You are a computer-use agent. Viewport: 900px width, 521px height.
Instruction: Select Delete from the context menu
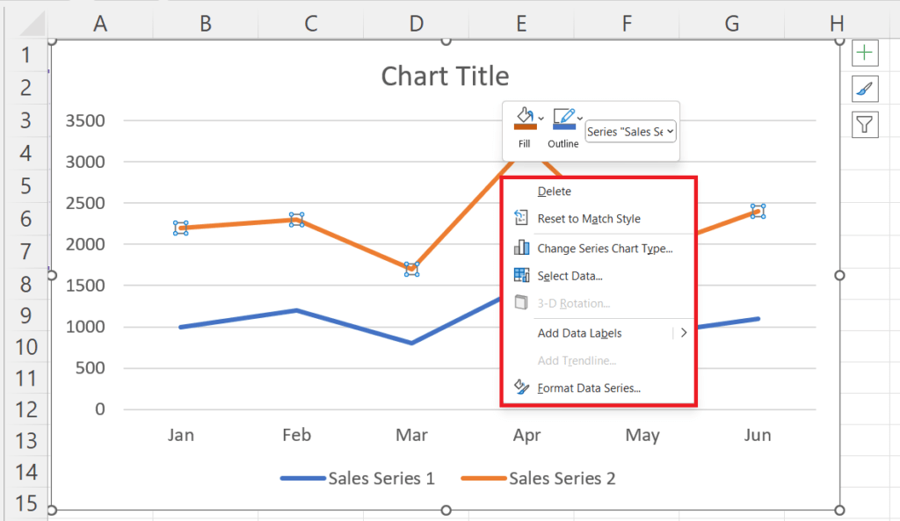pyautogui.click(x=555, y=191)
